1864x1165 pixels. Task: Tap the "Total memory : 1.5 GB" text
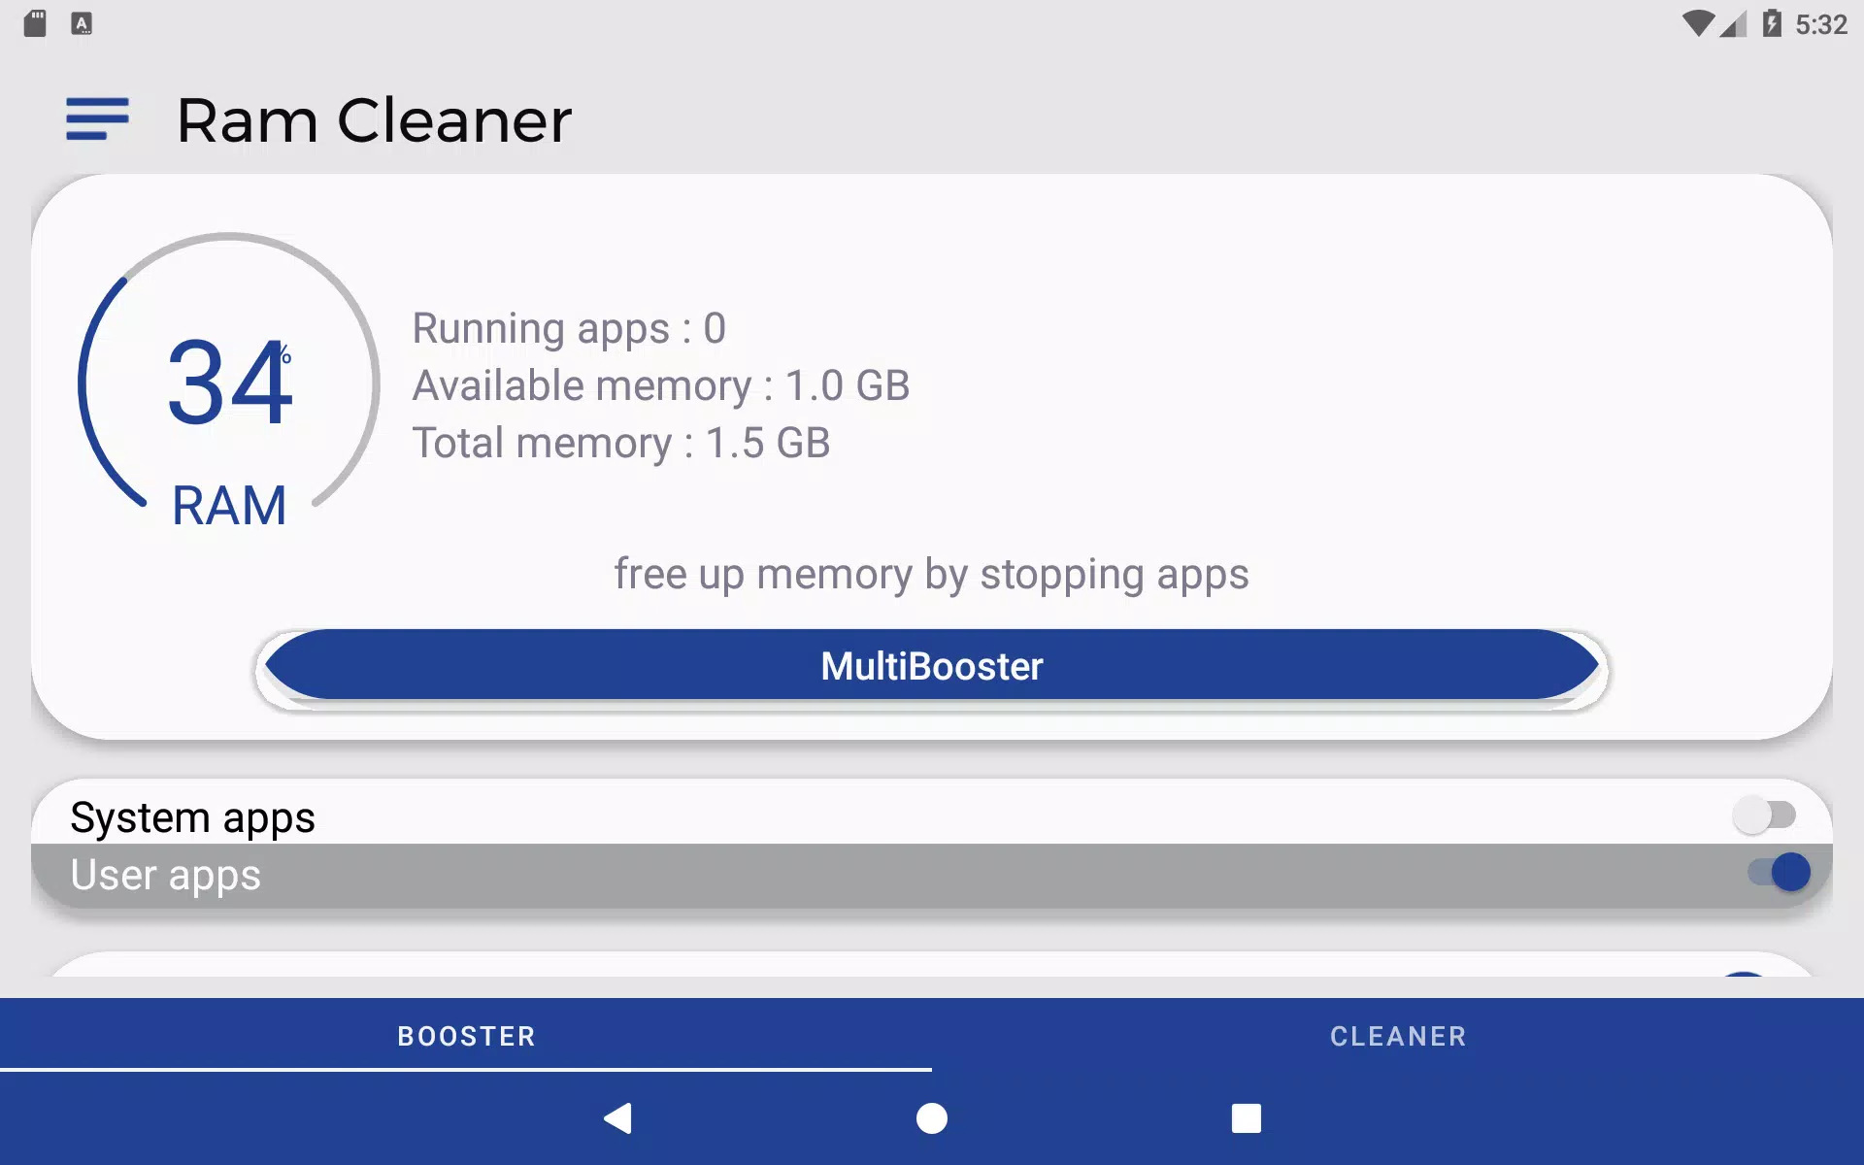pyautogui.click(x=621, y=444)
